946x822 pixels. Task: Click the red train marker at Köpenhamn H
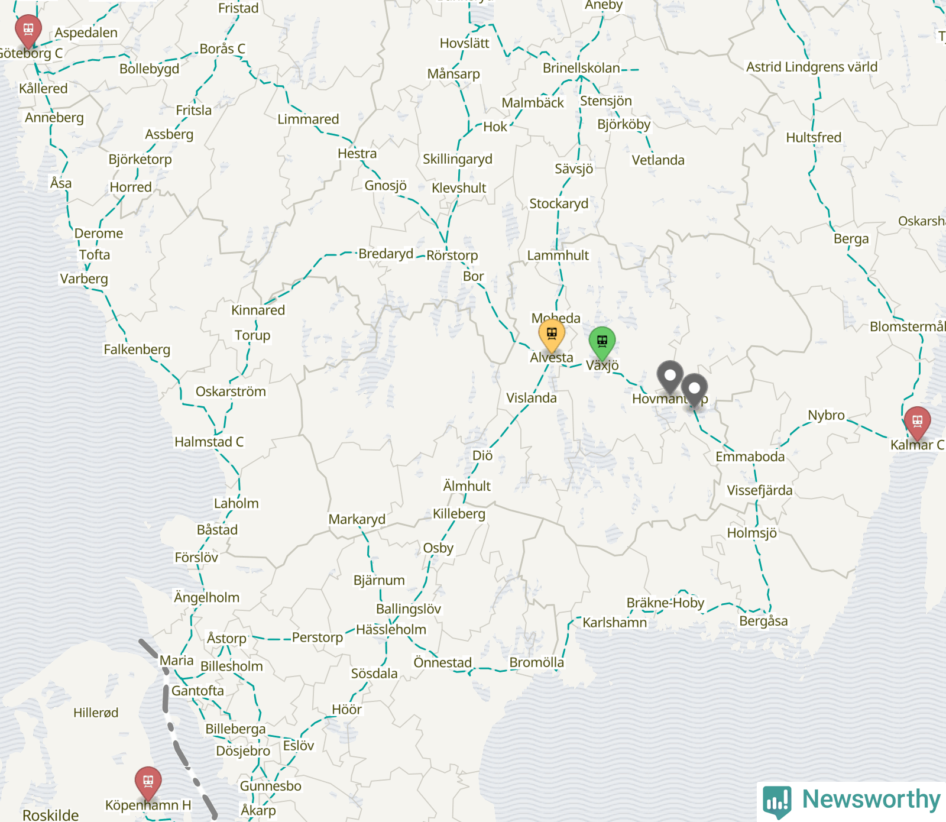tap(148, 783)
